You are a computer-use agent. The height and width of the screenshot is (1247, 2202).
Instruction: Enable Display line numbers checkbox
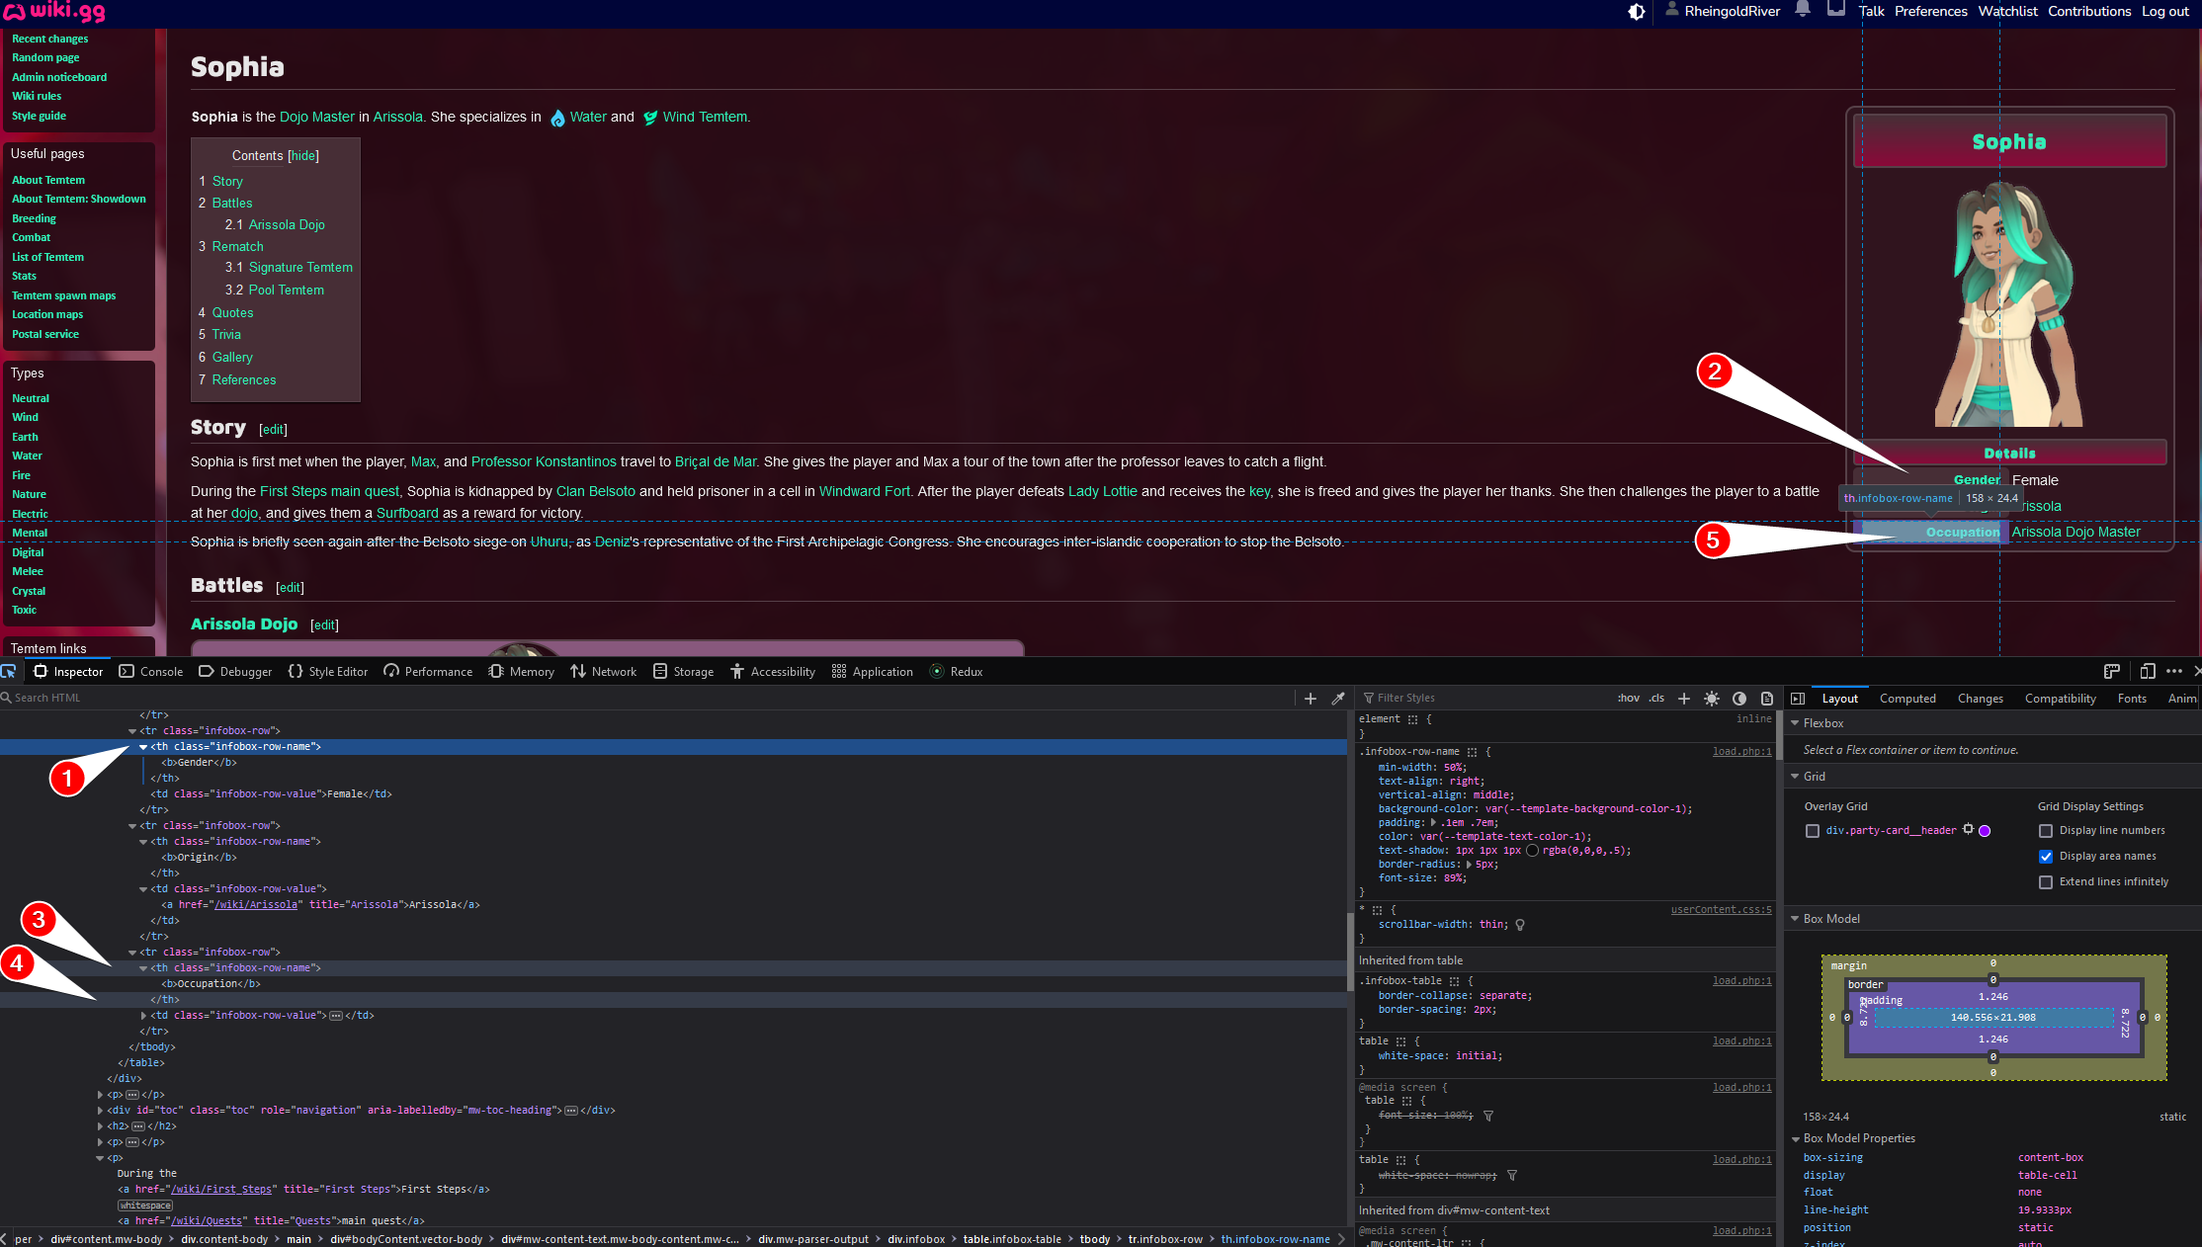[2046, 831]
